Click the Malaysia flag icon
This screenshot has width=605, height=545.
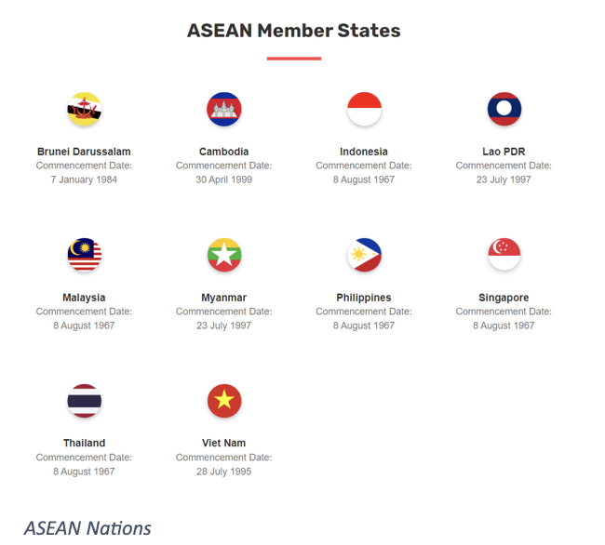84,255
